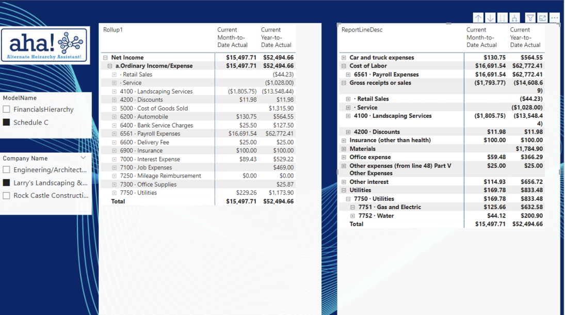Expand the Materials row
Screen dimensions: 565x315
[344, 149]
